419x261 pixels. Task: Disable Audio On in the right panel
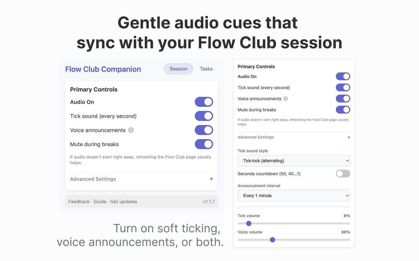point(343,76)
